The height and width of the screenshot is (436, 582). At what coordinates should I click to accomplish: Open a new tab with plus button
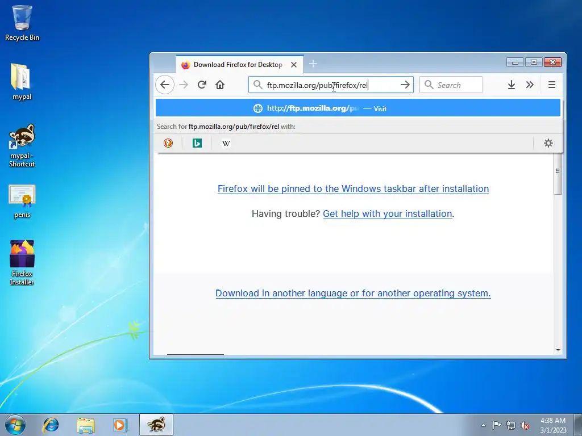(313, 64)
